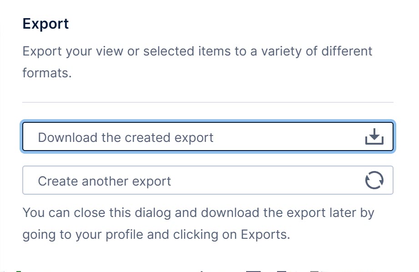419x272 pixels.
Task: Click the export instructions paragraph
Action: pos(197,61)
